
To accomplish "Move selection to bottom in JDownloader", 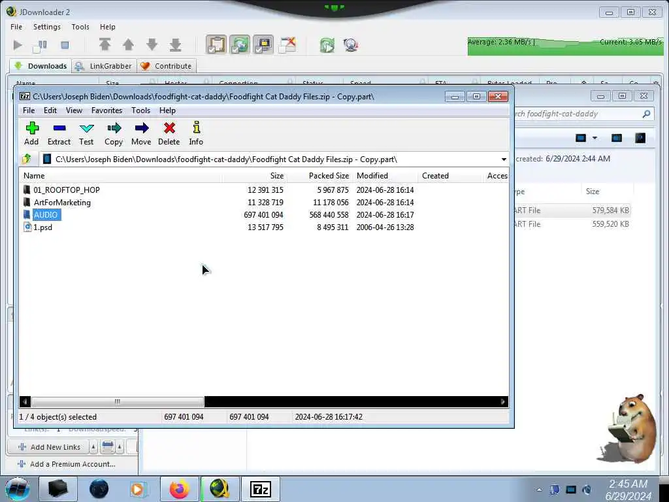I will coord(175,44).
